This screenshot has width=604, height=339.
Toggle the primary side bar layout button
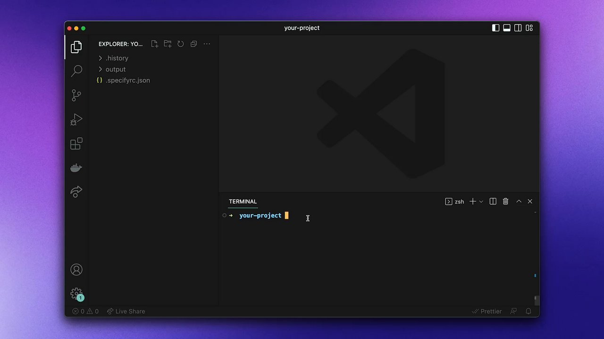tap(495, 28)
